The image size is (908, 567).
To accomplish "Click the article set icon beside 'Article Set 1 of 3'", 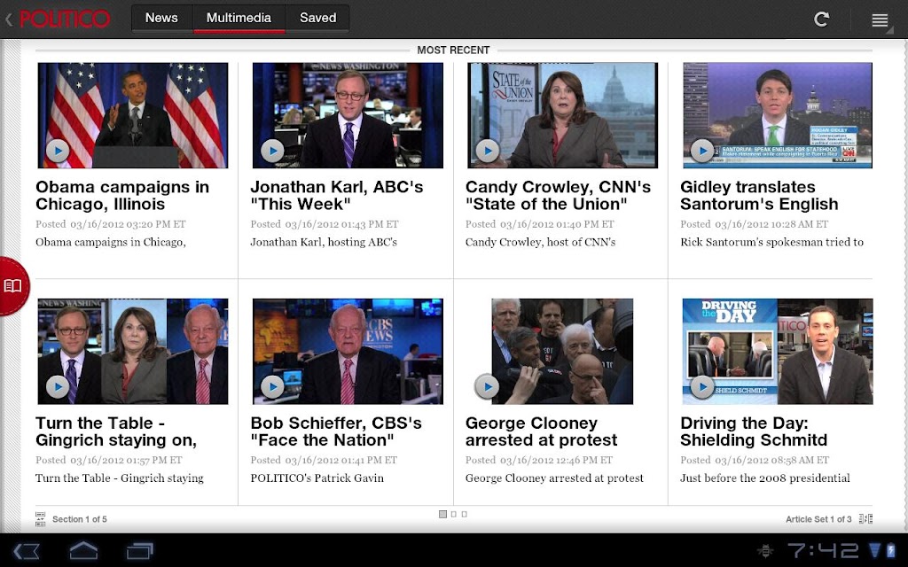I will [x=865, y=519].
